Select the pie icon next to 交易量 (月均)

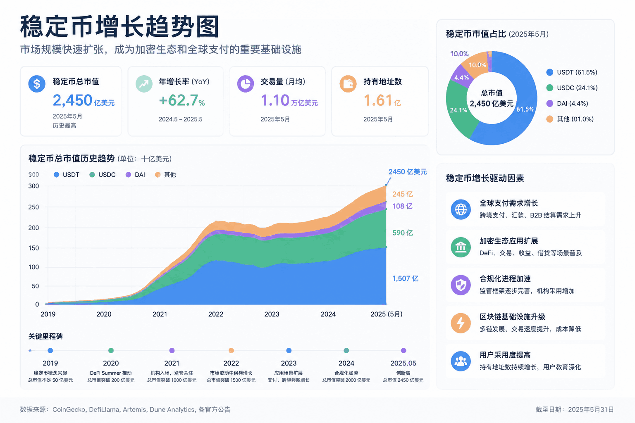(x=246, y=84)
